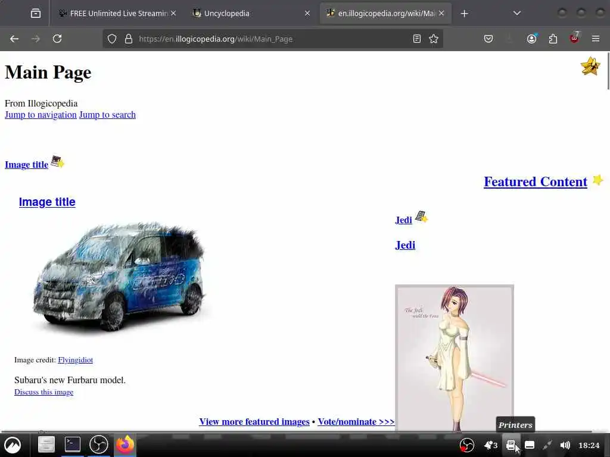This screenshot has height=457, width=610.
Task: Open Firefox account menu
Action: click(532, 39)
